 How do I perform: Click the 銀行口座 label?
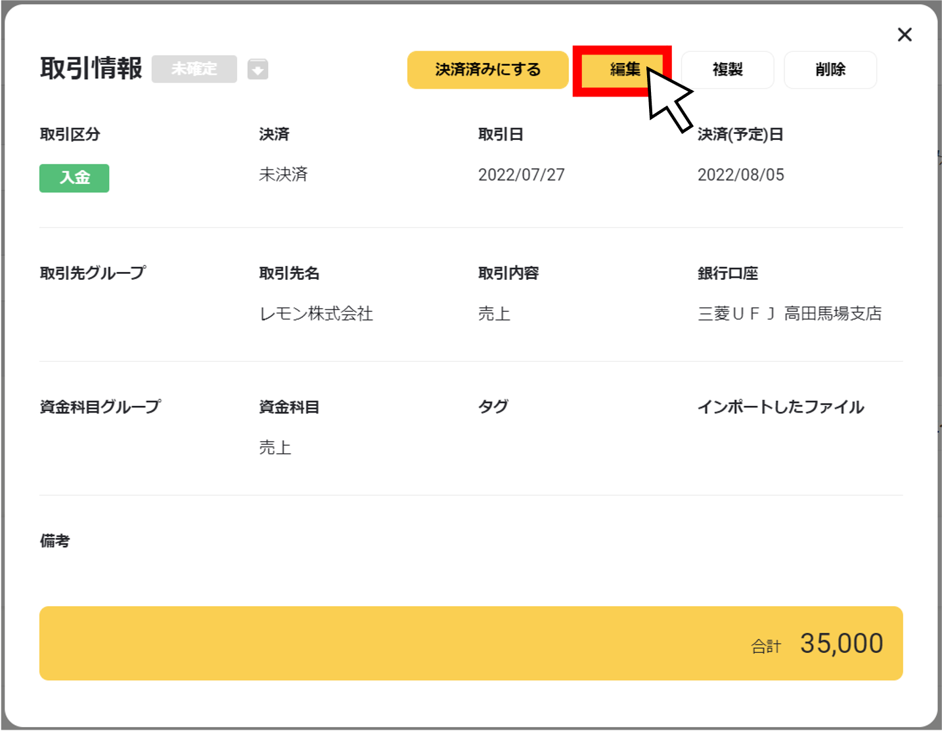coord(728,273)
